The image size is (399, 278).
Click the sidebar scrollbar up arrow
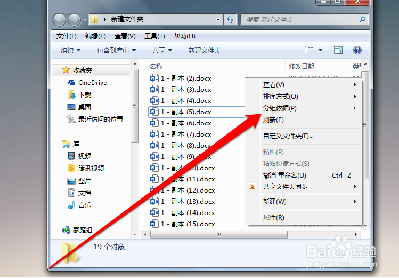135,64
